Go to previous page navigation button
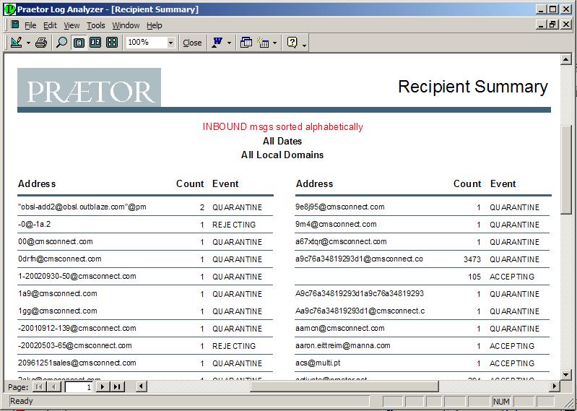 point(54,386)
